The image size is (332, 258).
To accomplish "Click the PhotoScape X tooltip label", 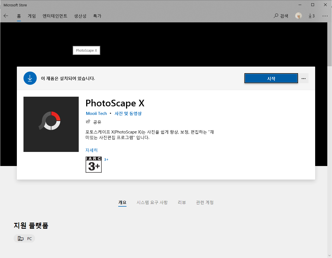I will click(x=86, y=51).
